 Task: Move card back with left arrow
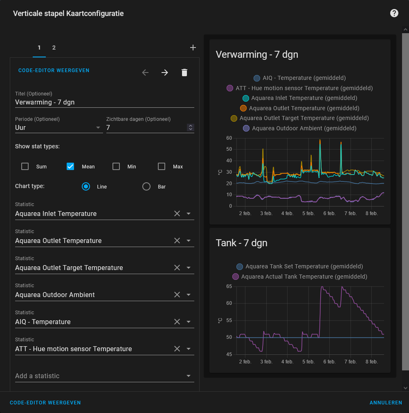145,73
